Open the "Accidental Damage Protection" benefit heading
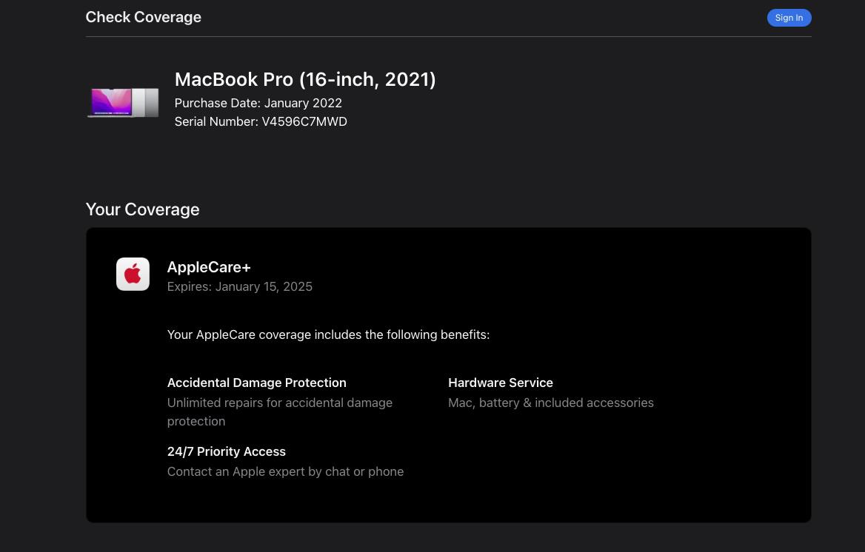The height and width of the screenshot is (552, 865). coord(256,383)
